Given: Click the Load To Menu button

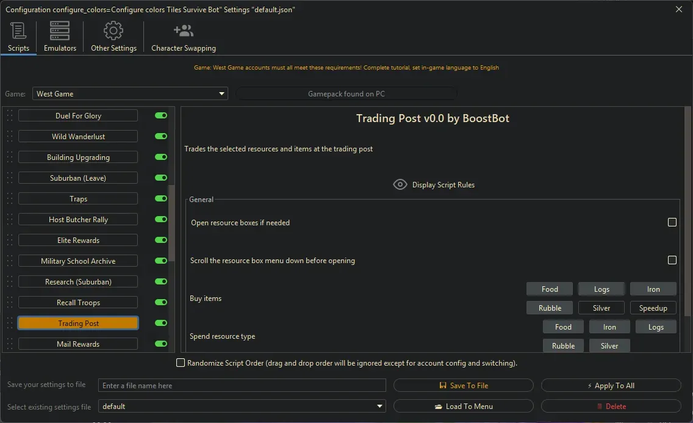Looking at the screenshot, I should (x=464, y=406).
